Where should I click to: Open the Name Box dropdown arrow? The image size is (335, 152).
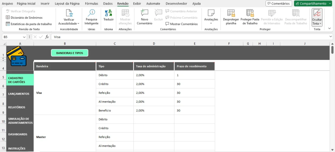pyautogui.click(x=28, y=37)
